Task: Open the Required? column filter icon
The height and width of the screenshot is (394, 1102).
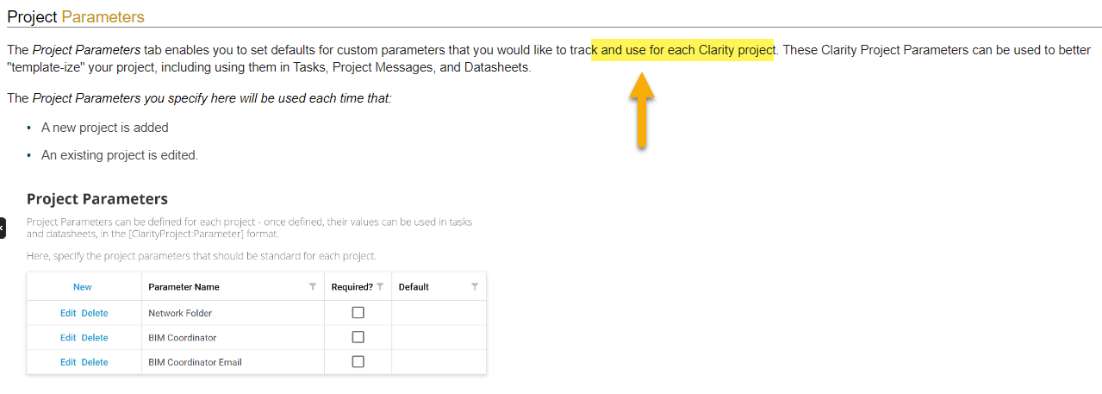Action: pyautogui.click(x=380, y=287)
